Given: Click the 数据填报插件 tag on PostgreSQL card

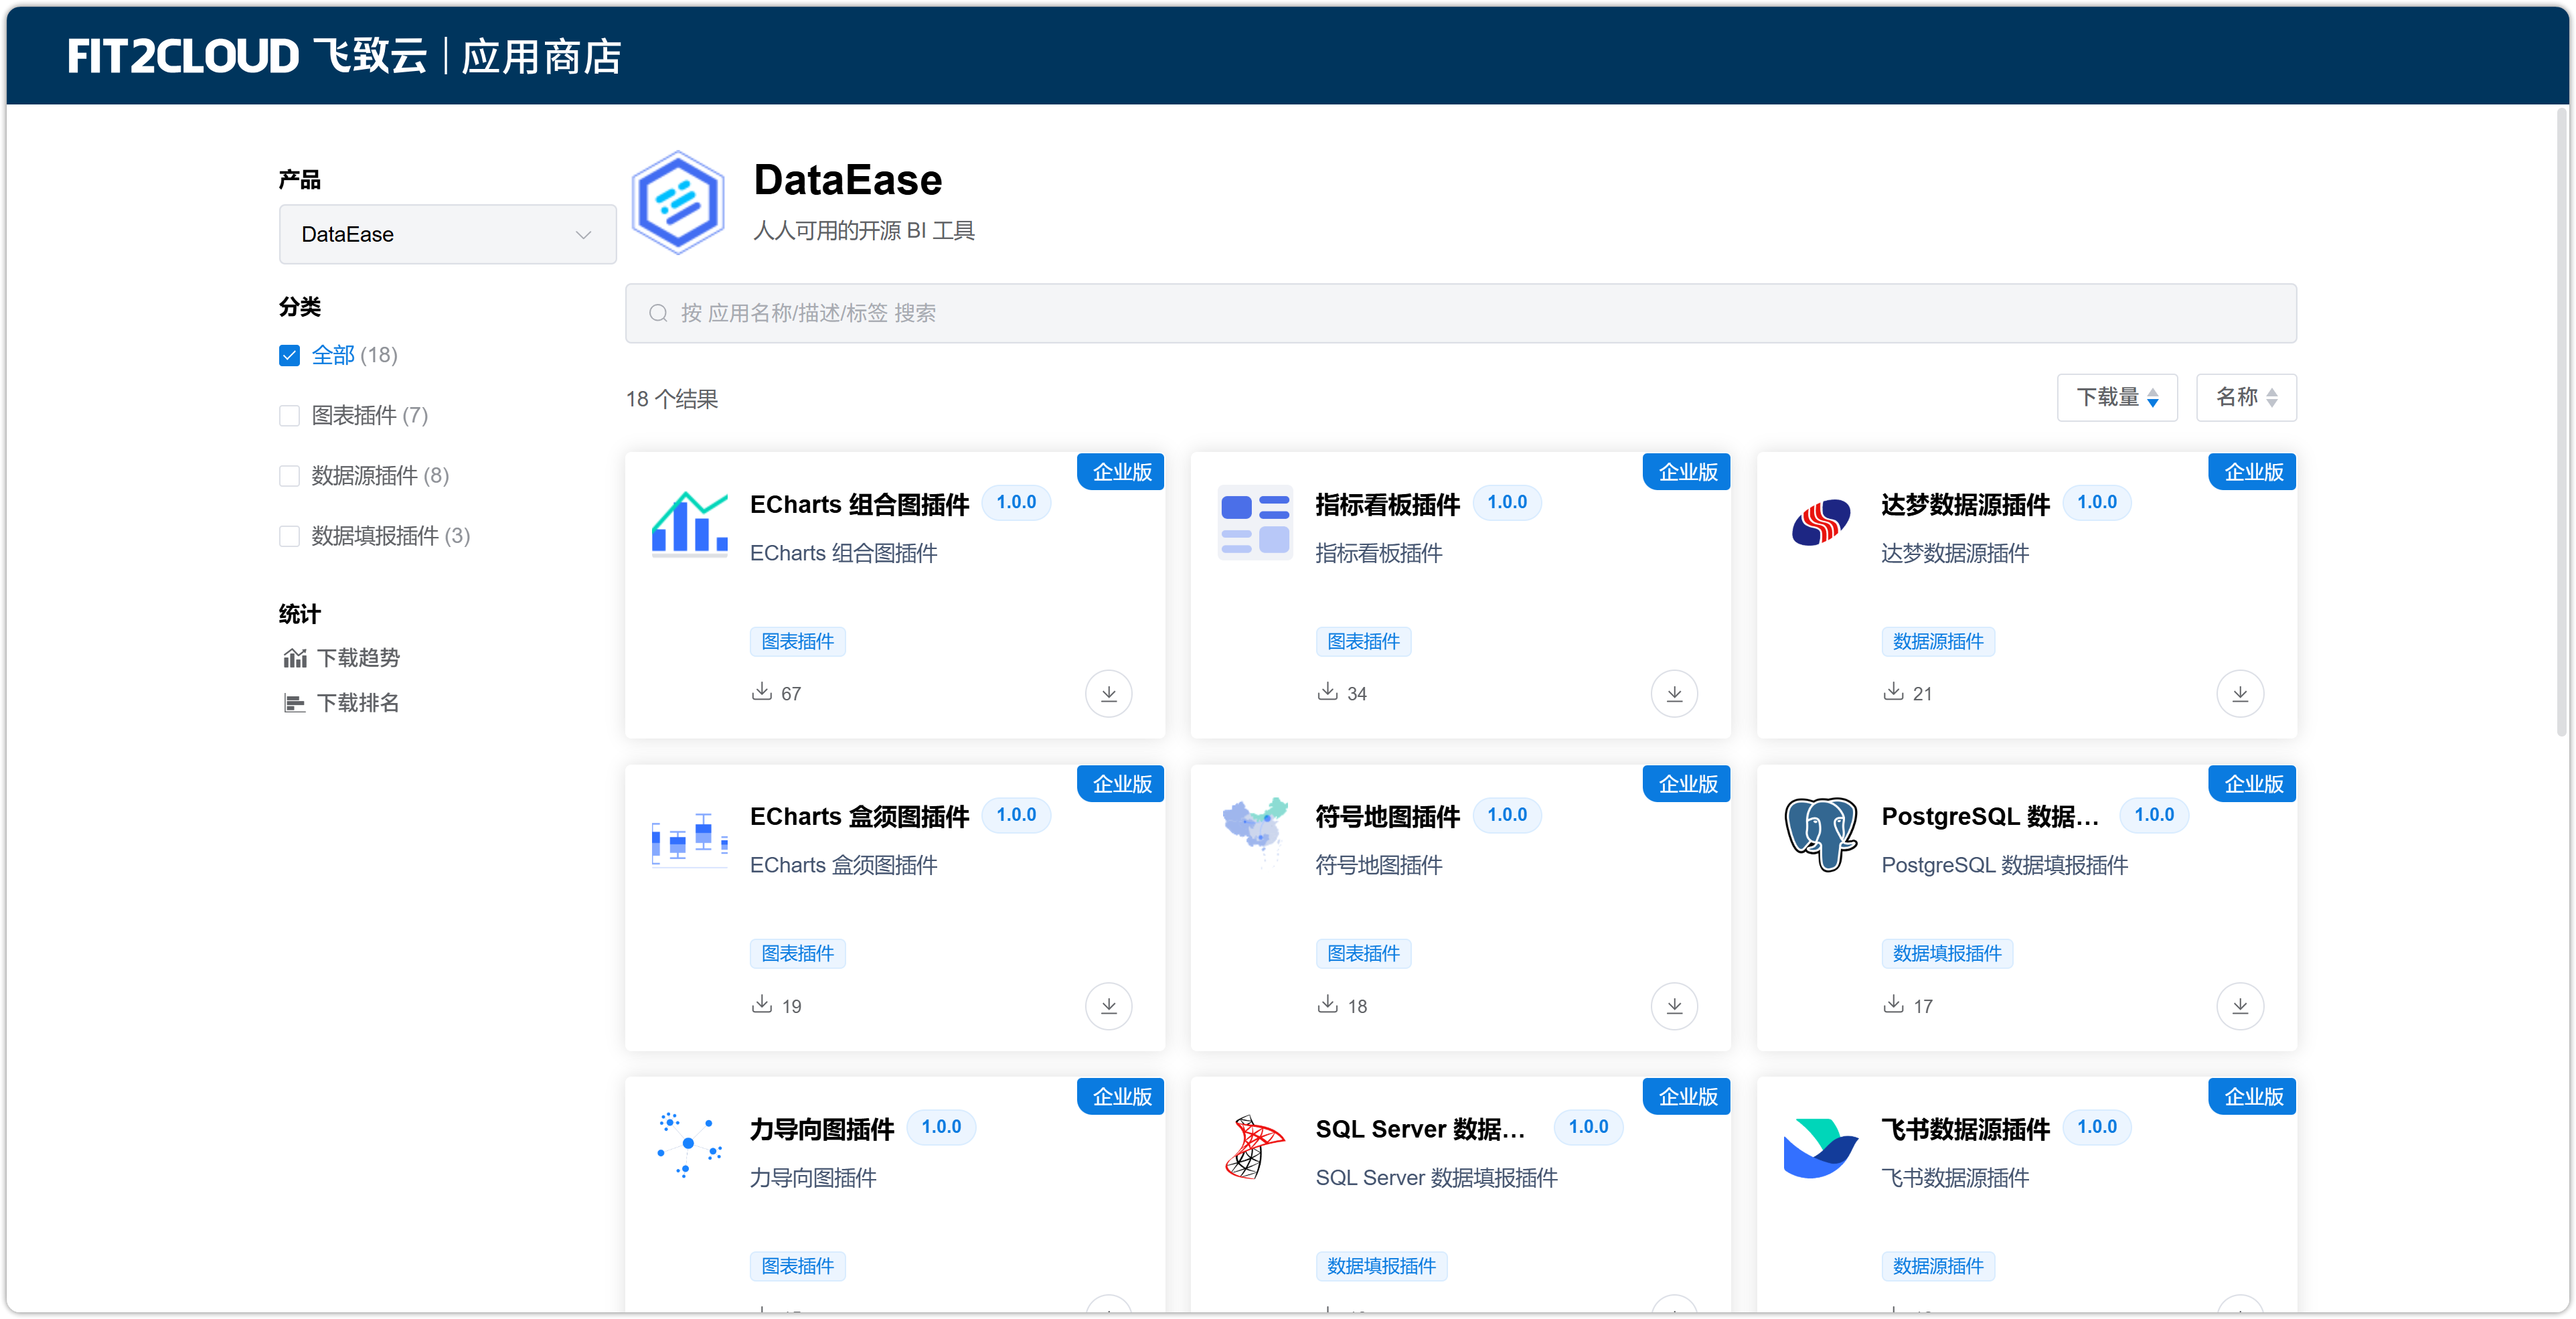Looking at the screenshot, I should point(1947,953).
